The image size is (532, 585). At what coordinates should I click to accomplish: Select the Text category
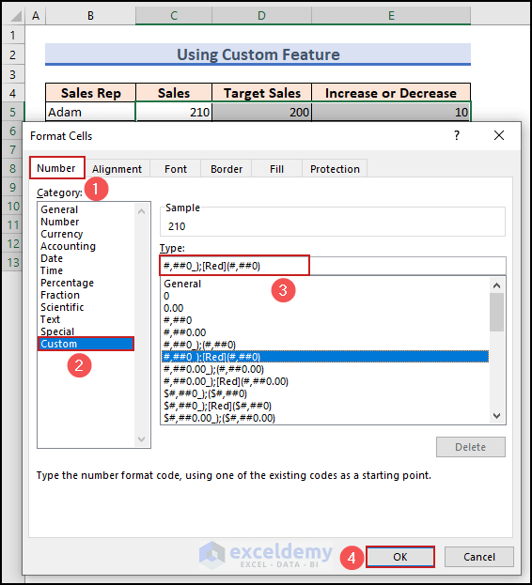[86, 319]
